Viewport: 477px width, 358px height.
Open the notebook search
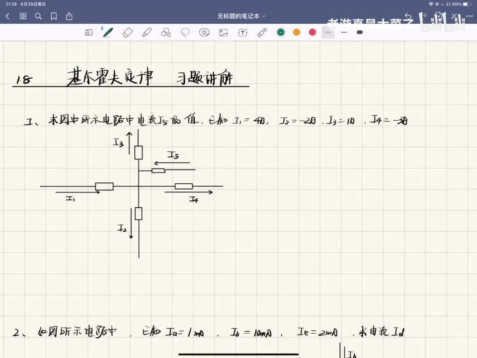pyautogui.click(x=38, y=16)
